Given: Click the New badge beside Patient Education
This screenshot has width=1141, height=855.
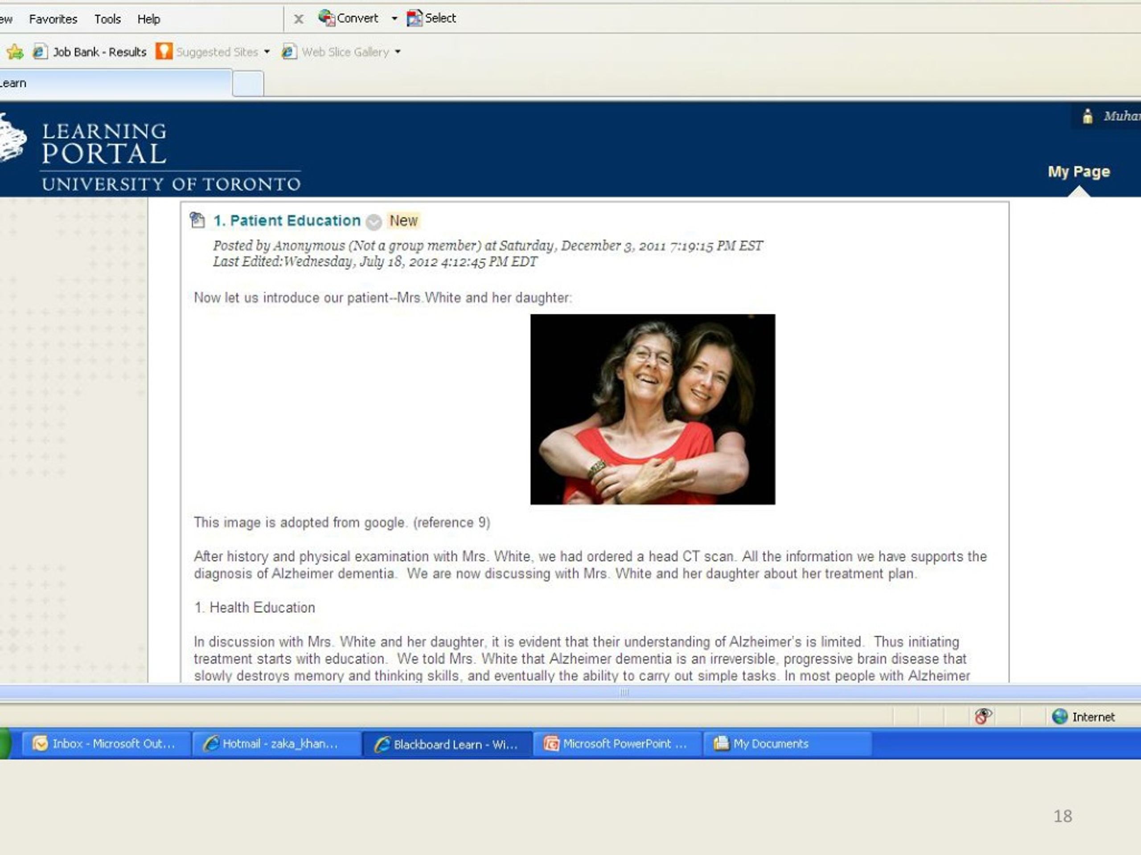Looking at the screenshot, I should (403, 220).
